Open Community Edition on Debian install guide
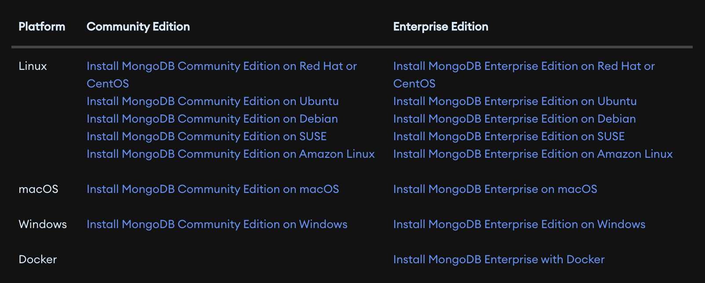Viewport: 705px width, 283px height. point(212,119)
